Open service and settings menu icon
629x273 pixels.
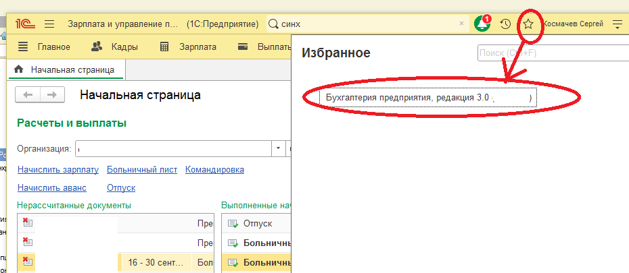point(618,24)
